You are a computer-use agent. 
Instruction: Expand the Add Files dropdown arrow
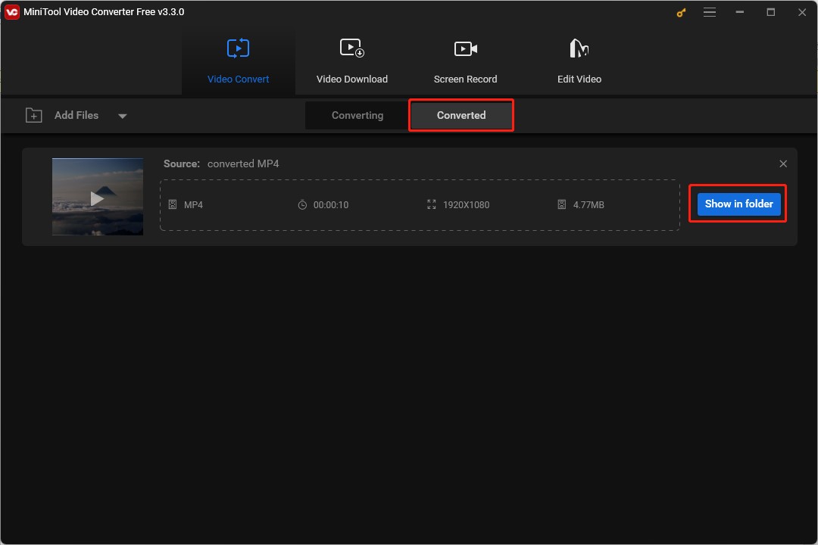click(x=122, y=116)
